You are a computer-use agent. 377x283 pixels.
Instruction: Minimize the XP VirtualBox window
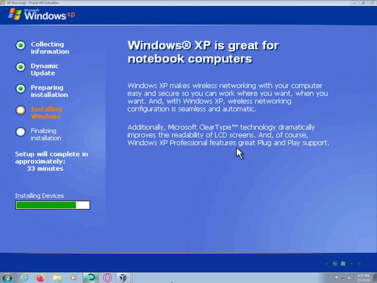354,3
